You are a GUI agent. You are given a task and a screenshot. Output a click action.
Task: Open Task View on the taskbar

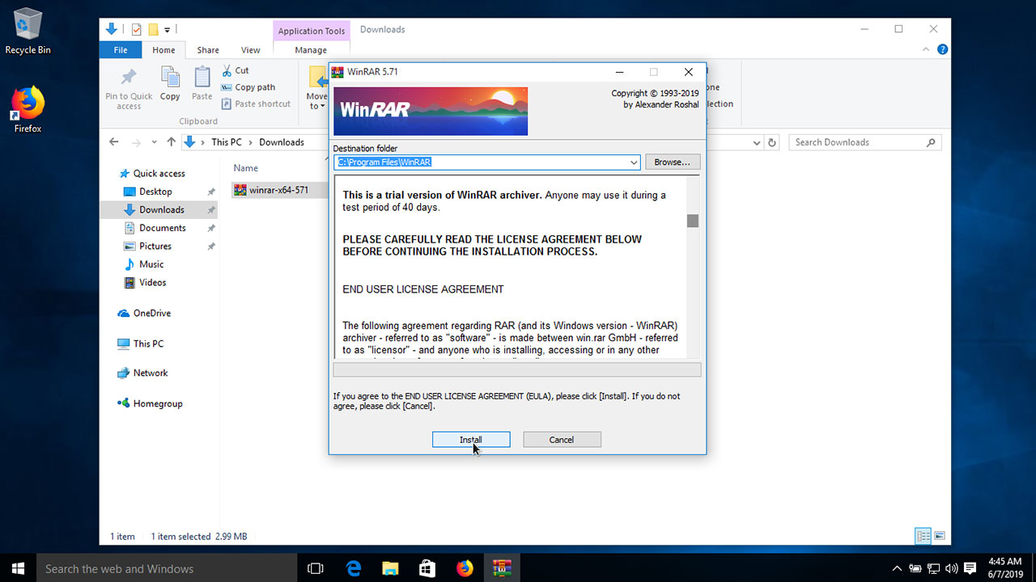tap(316, 568)
